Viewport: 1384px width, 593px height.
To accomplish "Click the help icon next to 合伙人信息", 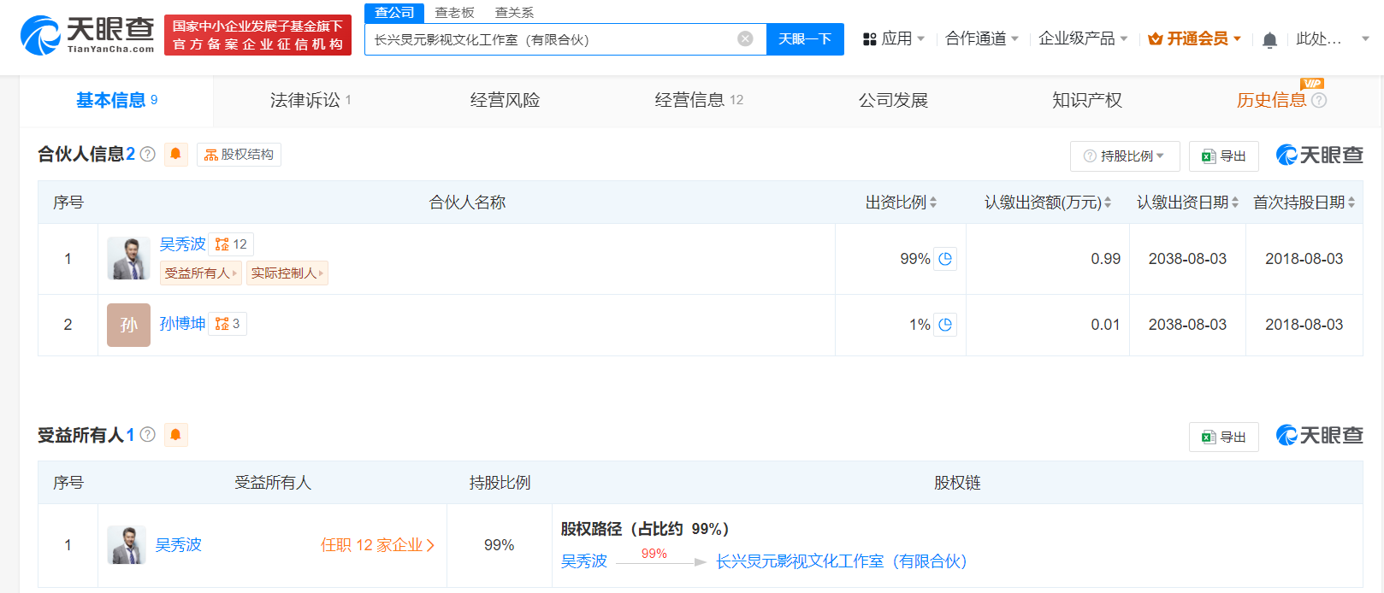I will click(148, 154).
